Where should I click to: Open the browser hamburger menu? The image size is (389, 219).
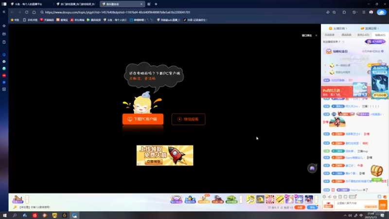[x=364, y=12]
